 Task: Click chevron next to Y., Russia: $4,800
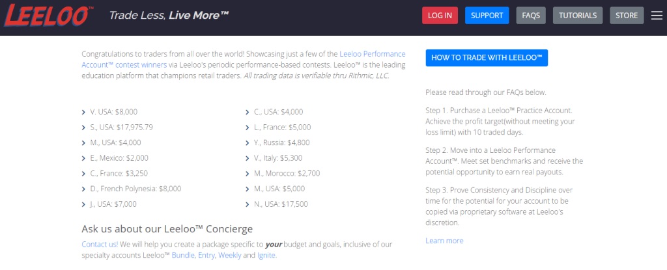[x=248, y=143]
